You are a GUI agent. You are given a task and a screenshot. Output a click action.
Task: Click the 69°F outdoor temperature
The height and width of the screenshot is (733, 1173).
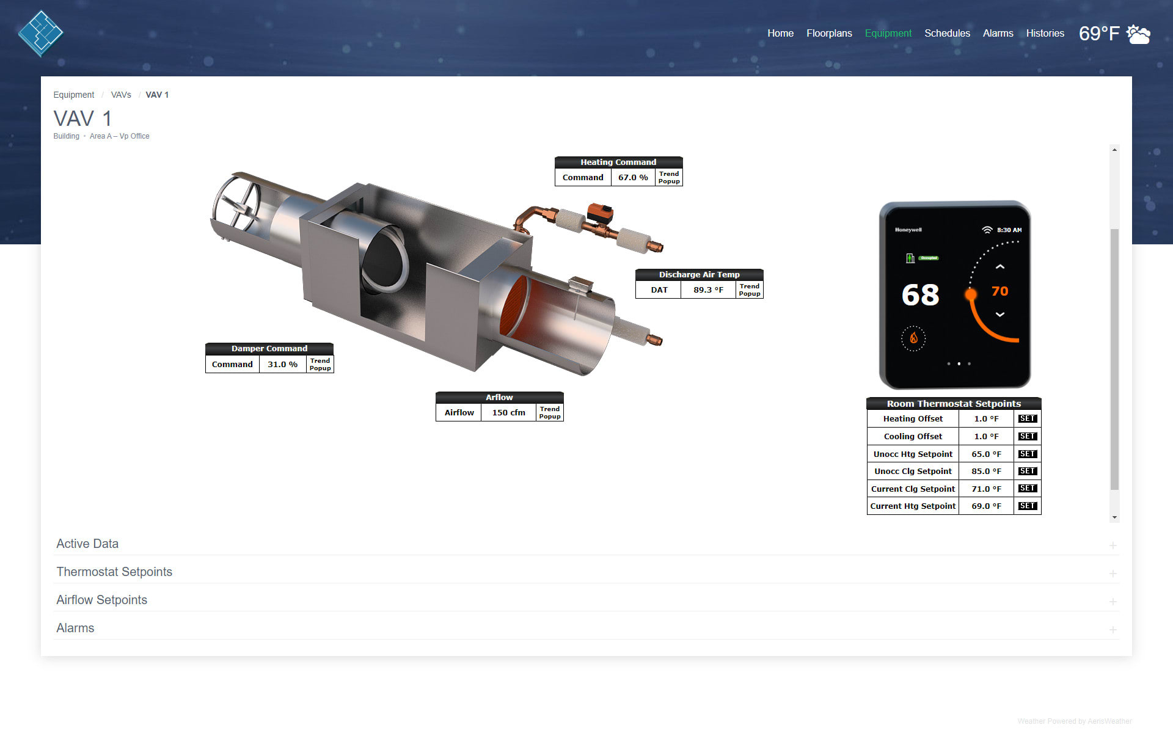pos(1099,34)
